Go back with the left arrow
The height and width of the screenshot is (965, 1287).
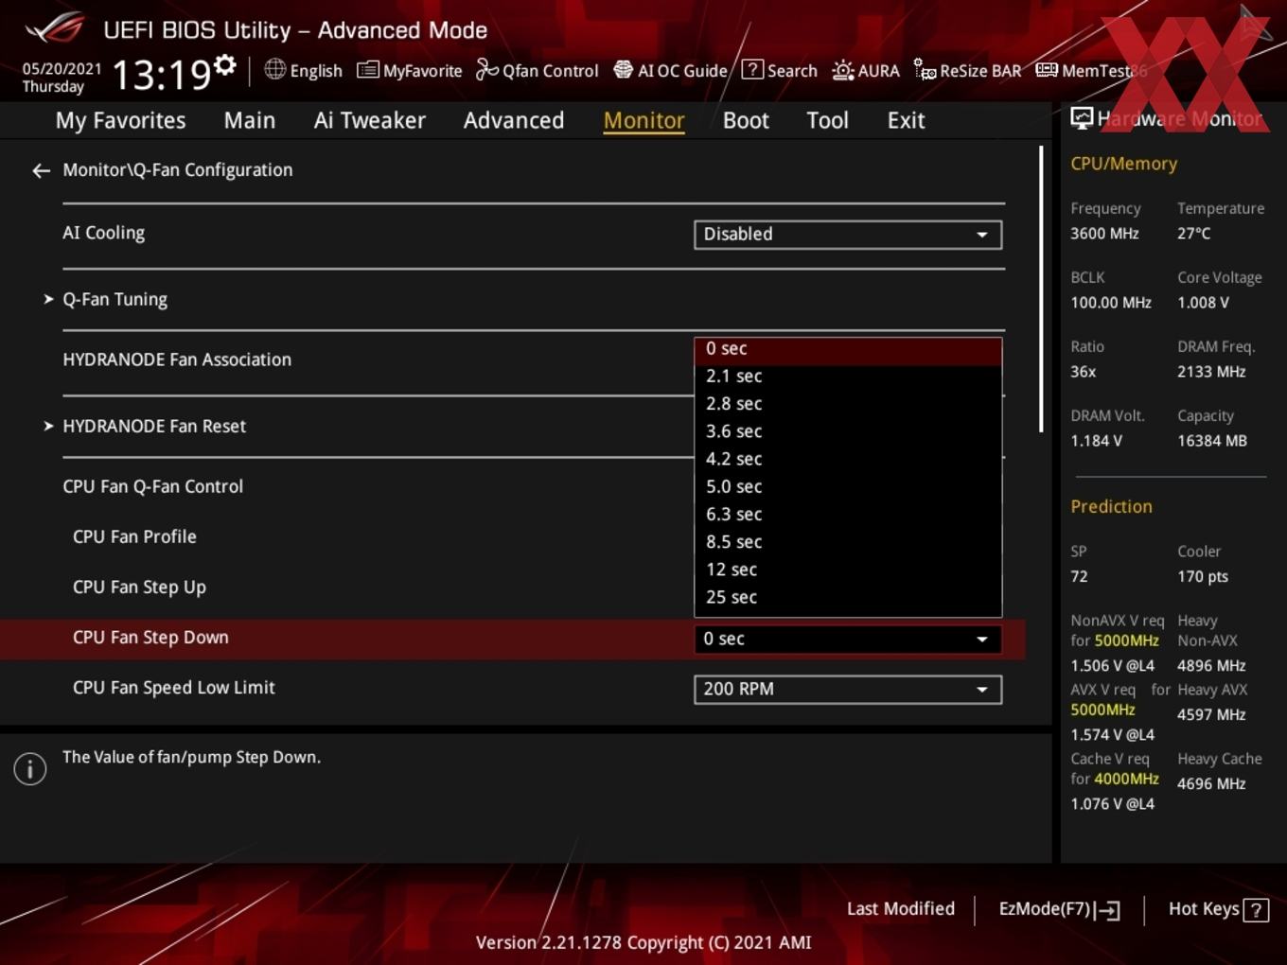pyautogui.click(x=41, y=170)
